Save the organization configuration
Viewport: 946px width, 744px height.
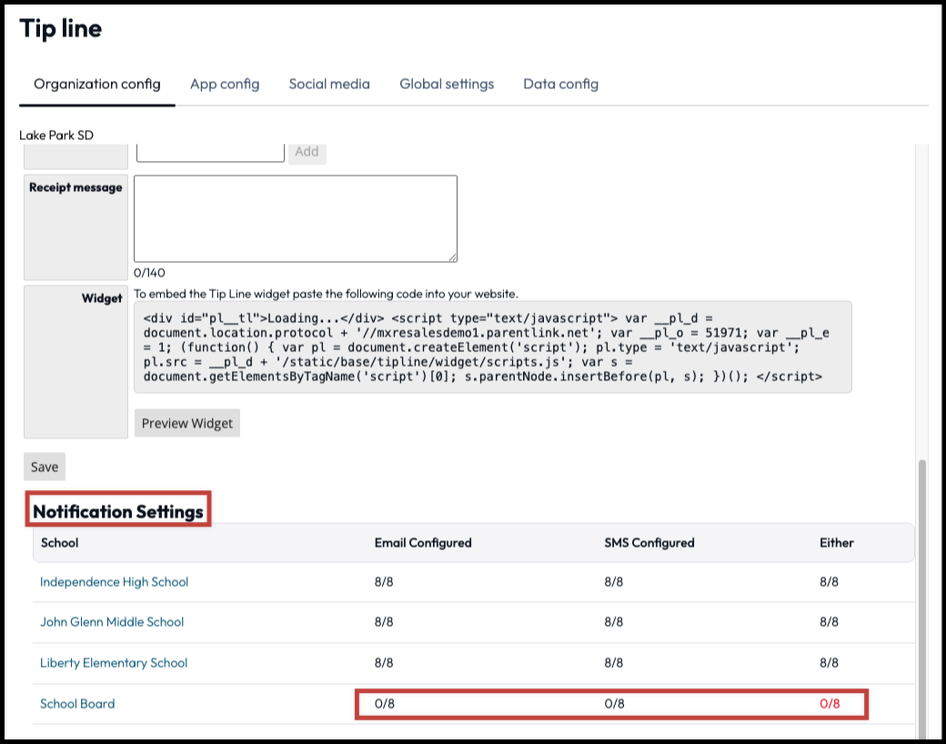[x=45, y=467]
